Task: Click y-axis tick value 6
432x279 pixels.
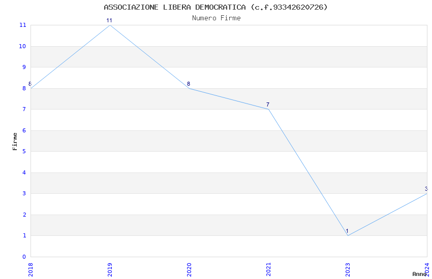Action: 24,130
